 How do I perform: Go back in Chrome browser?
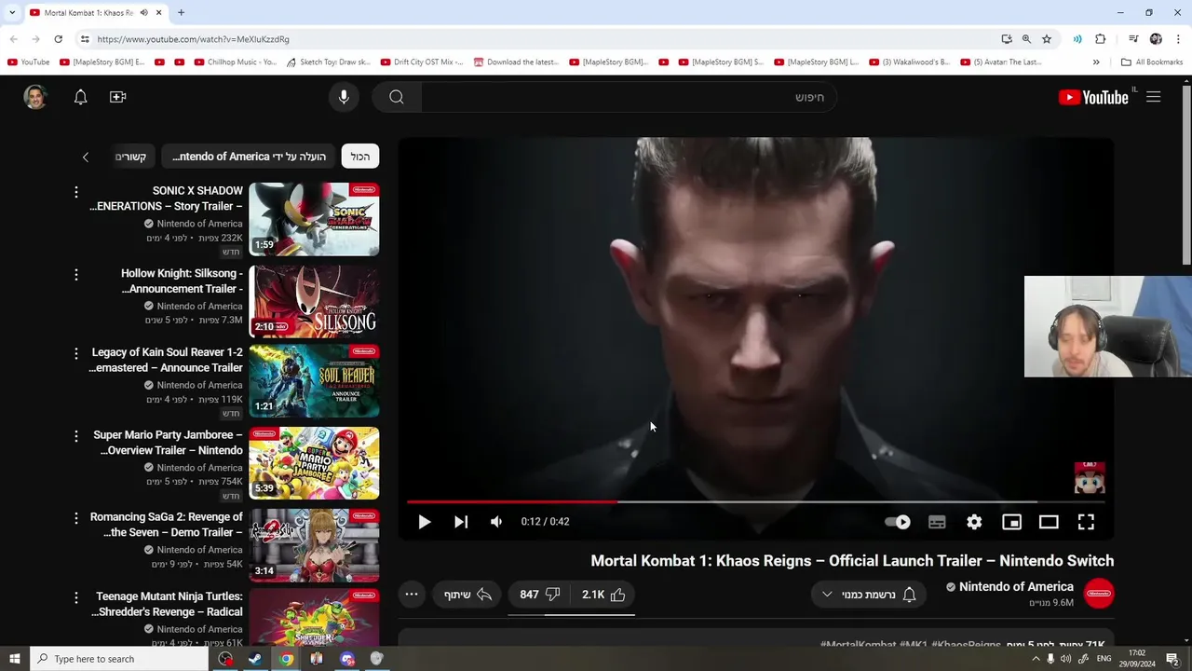13,39
